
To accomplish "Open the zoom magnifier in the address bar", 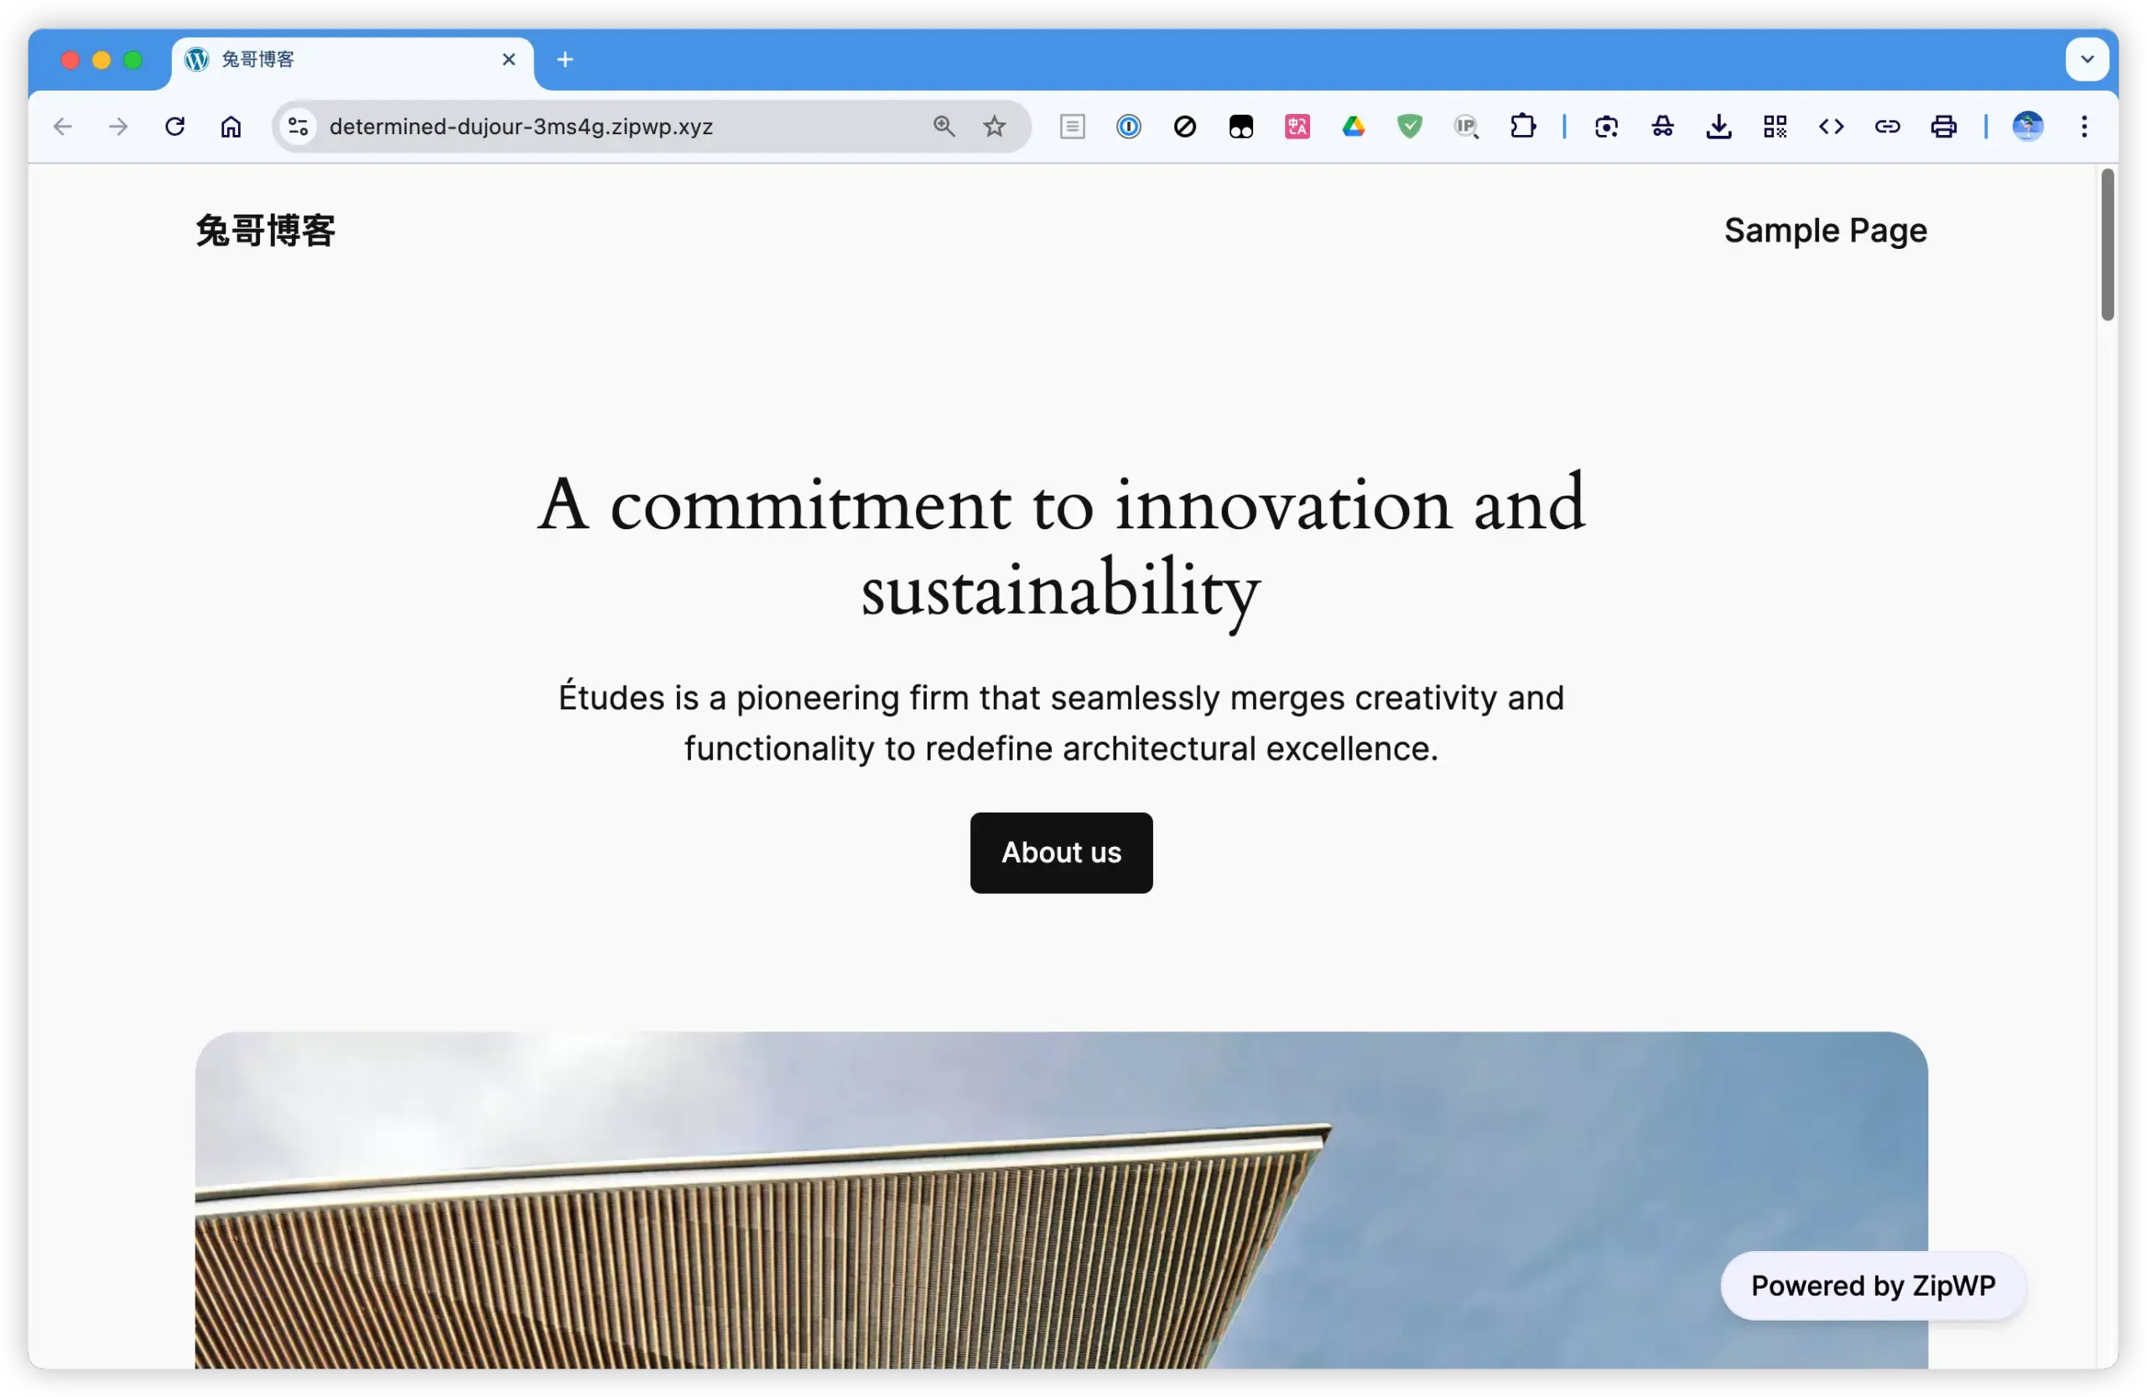I will pyautogui.click(x=944, y=127).
